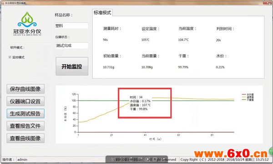Click the 样品名称 label

pyautogui.click(x=64, y=15)
